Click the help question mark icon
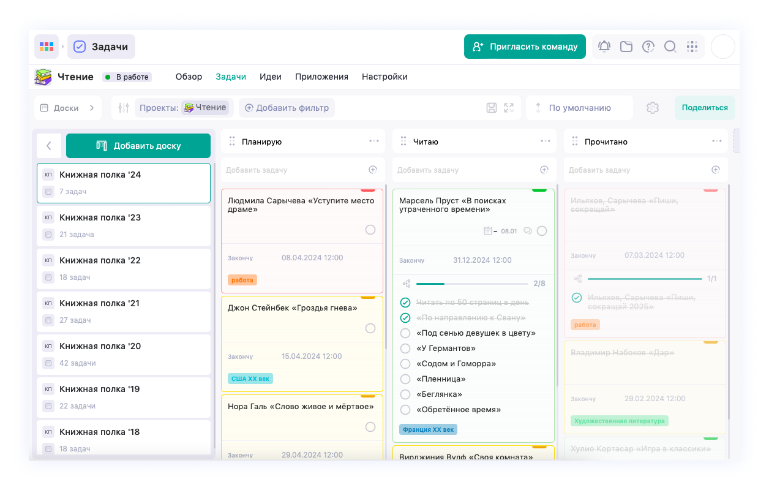The image size is (769, 490). pos(648,47)
